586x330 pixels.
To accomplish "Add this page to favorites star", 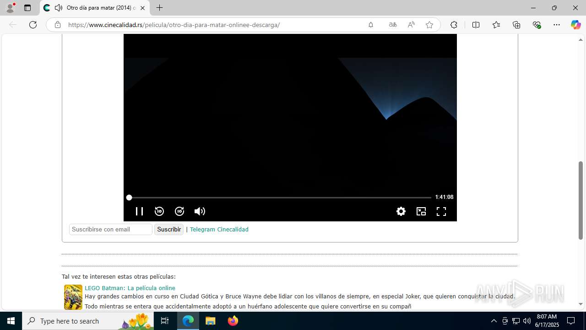I will [x=429, y=25].
